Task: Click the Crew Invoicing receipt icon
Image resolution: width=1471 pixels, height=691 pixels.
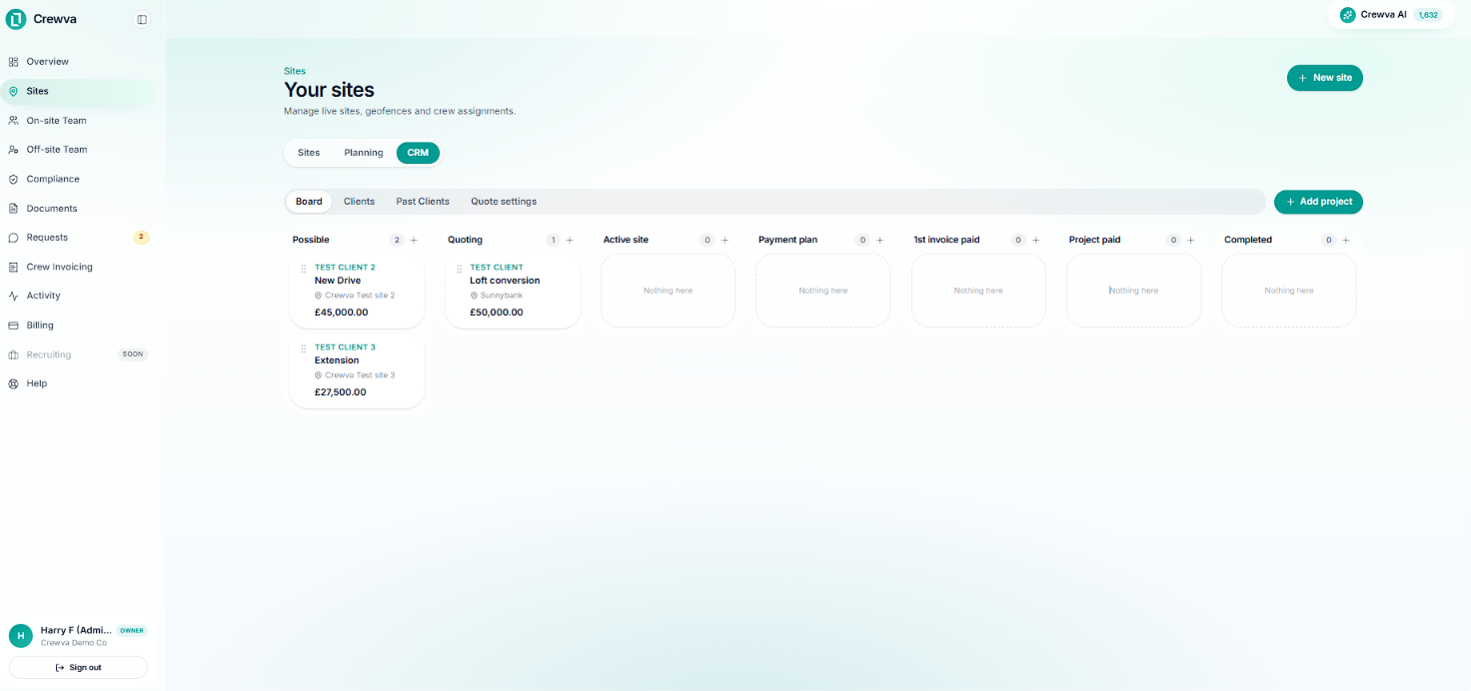Action: (x=14, y=267)
